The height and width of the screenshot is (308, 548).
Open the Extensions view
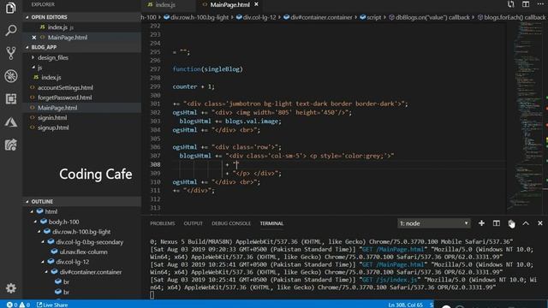click(10, 99)
